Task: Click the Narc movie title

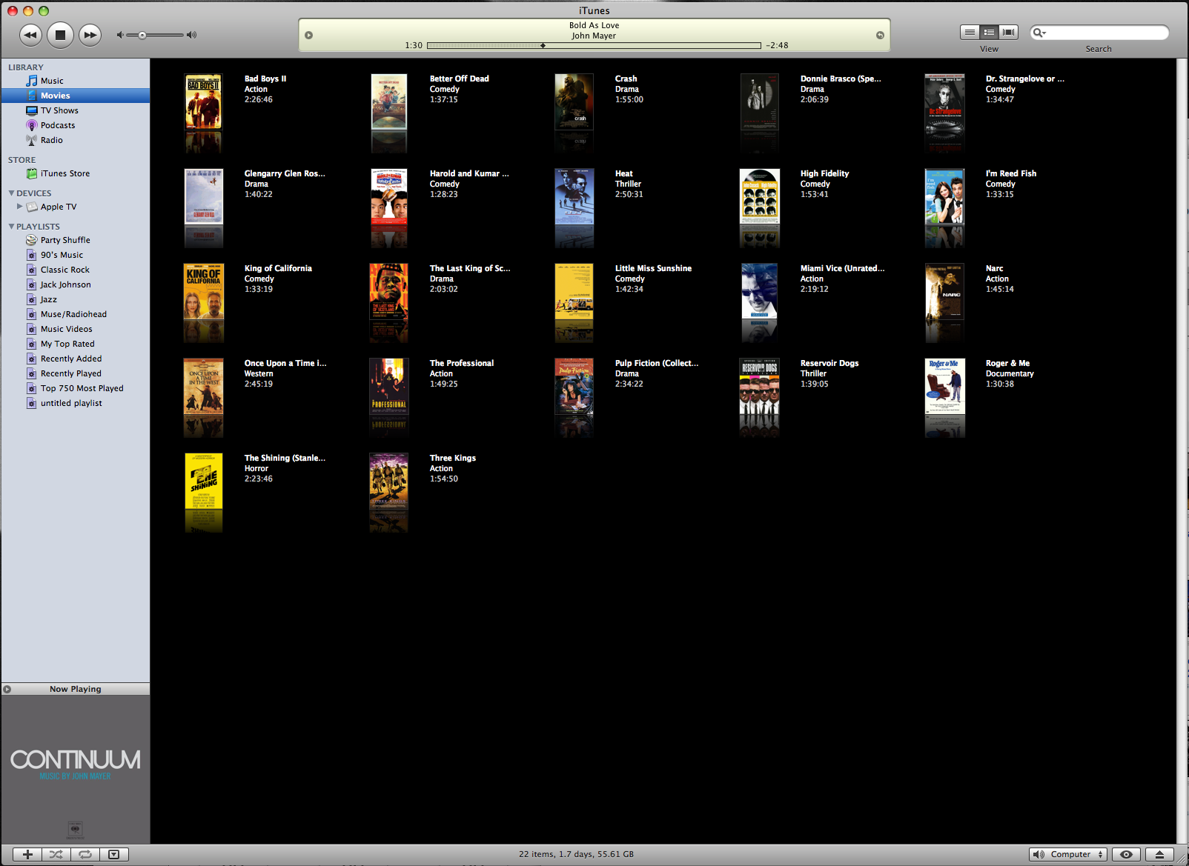Action: (994, 268)
